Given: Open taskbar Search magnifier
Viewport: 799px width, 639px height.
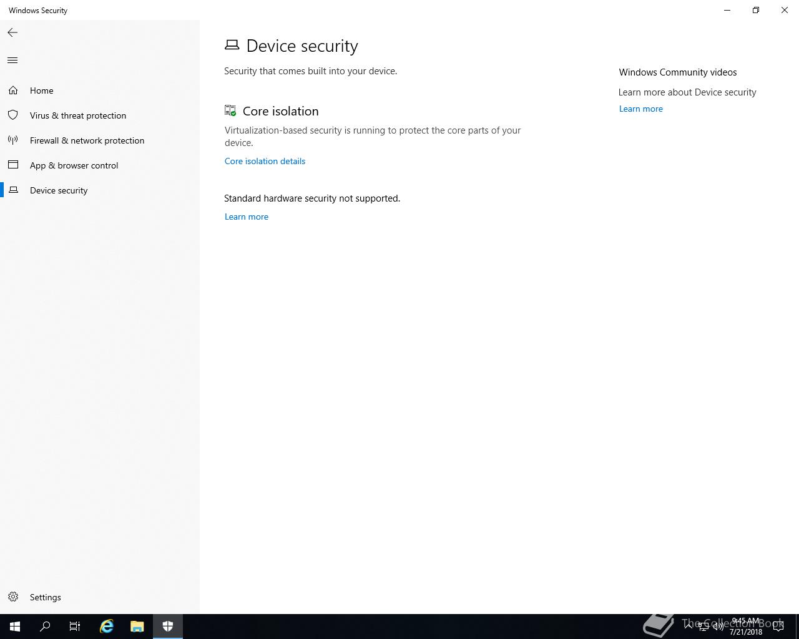Looking at the screenshot, I should (45, 627).
